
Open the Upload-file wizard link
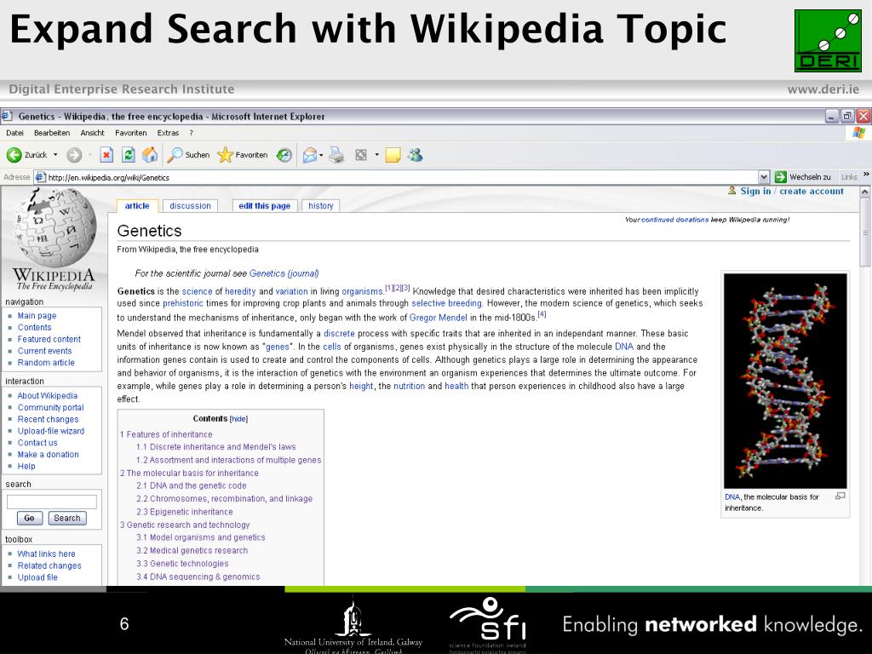pos(50,431)
